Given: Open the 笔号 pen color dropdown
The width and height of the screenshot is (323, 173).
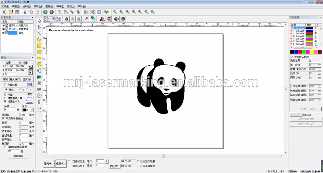Looking at the screenshot, I should pos(32,110).
